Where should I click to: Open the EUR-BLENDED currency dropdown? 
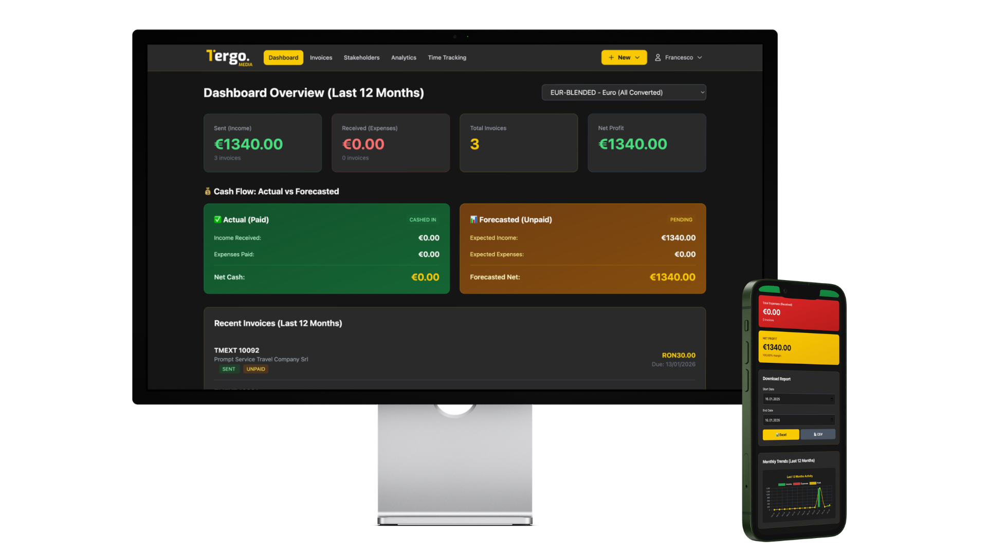coord(624,92)
